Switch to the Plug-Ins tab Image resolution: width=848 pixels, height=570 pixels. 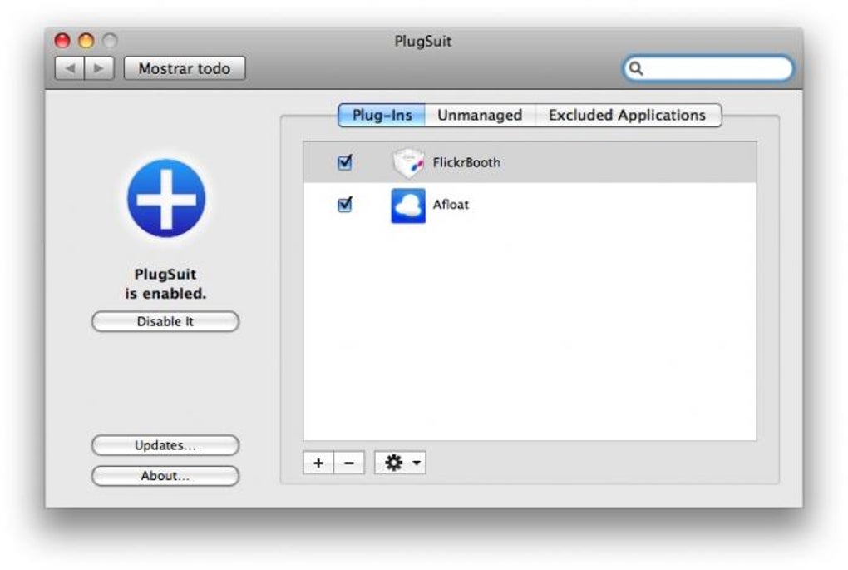coord(382,116)
